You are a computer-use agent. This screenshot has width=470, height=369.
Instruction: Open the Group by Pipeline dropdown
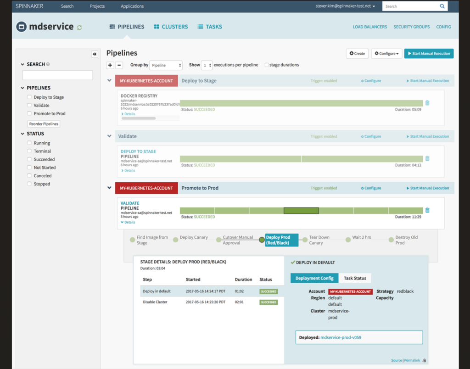pyautogui.click(x=166, y=65)
